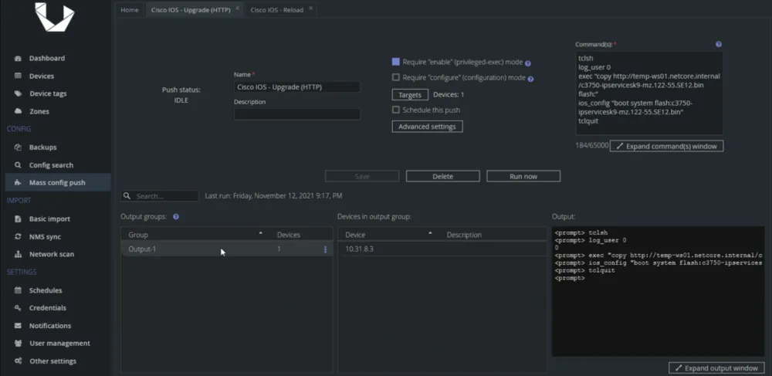Open the Backups section
The image size is (772, 376).
click(42, 147)
